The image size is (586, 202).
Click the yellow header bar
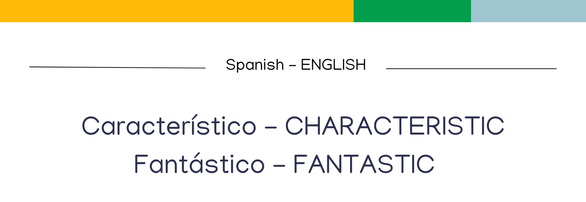point(176,11)
